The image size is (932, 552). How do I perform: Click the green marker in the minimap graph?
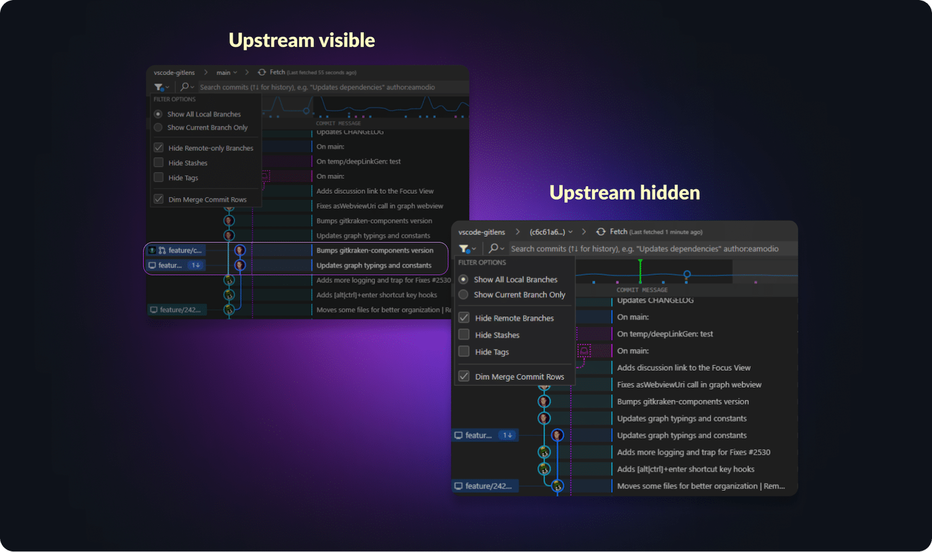(x=640, y=269)
